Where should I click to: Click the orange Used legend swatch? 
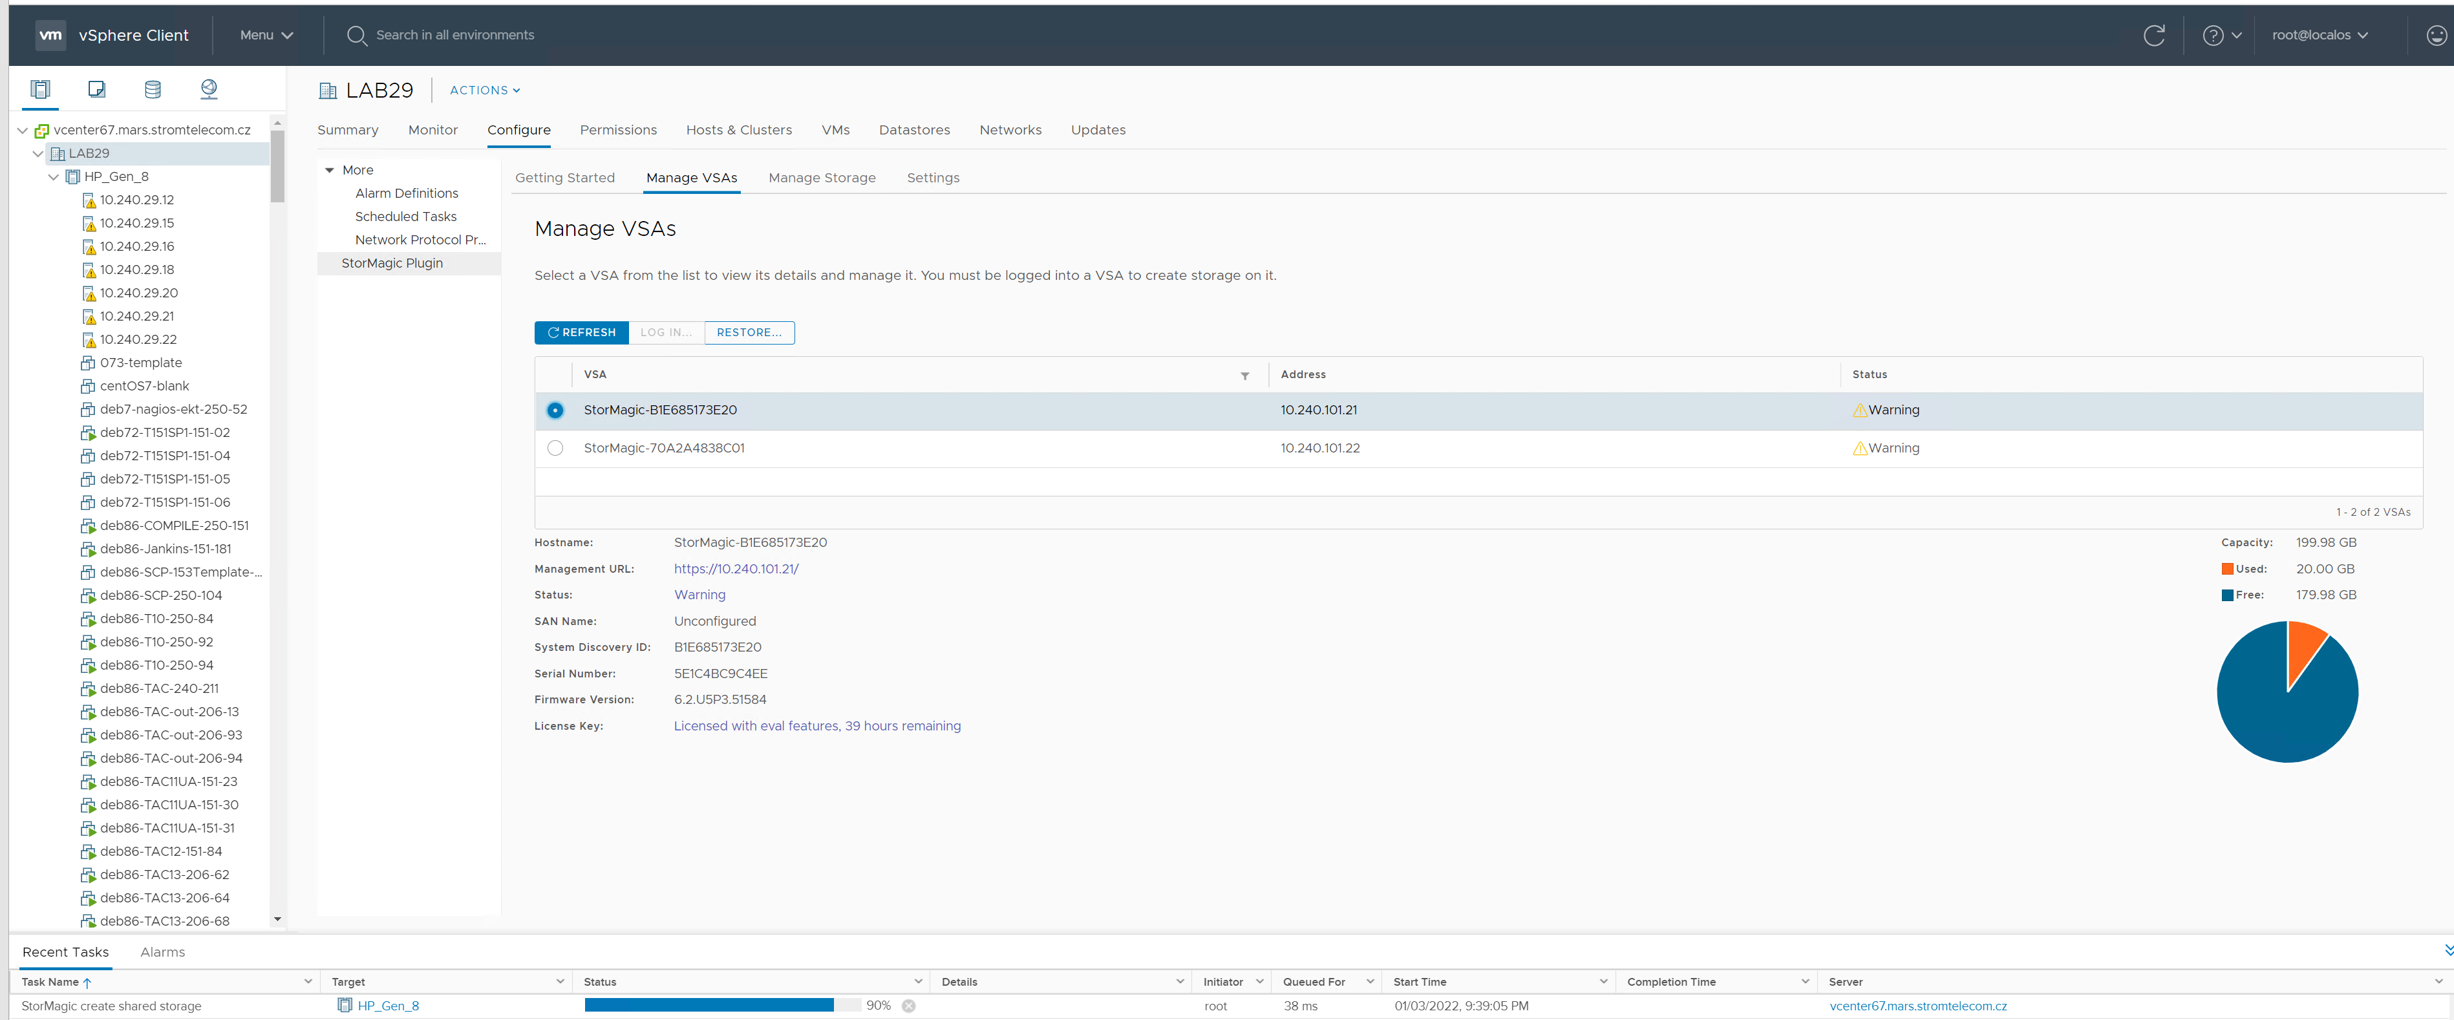point(2227,569)
